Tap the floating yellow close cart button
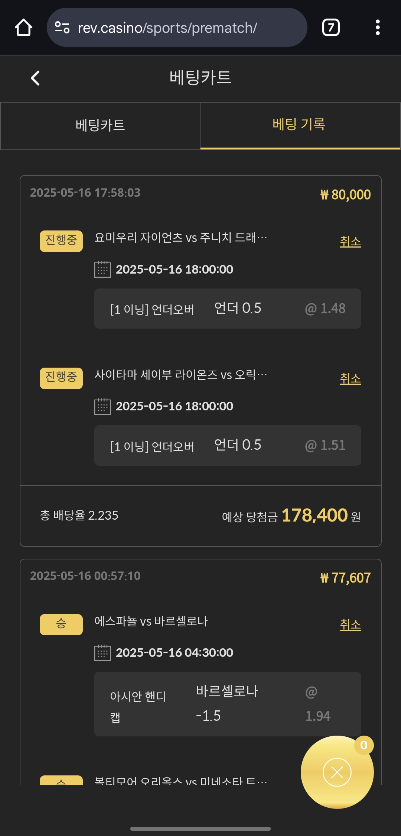Screen dimensions: 401x836 pos(337,772)
